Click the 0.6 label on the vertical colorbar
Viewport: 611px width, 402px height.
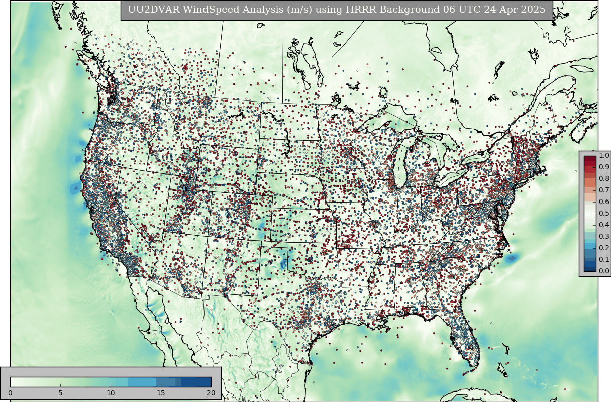click(x=604, y=202)
